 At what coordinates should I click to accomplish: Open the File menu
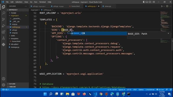coord(7,2)
